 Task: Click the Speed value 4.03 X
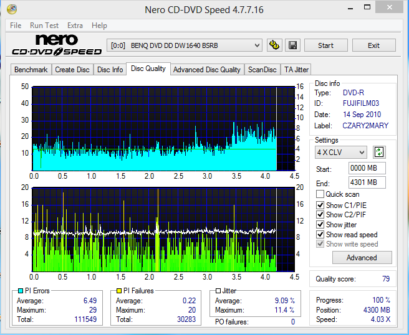[x=380, y=319]
